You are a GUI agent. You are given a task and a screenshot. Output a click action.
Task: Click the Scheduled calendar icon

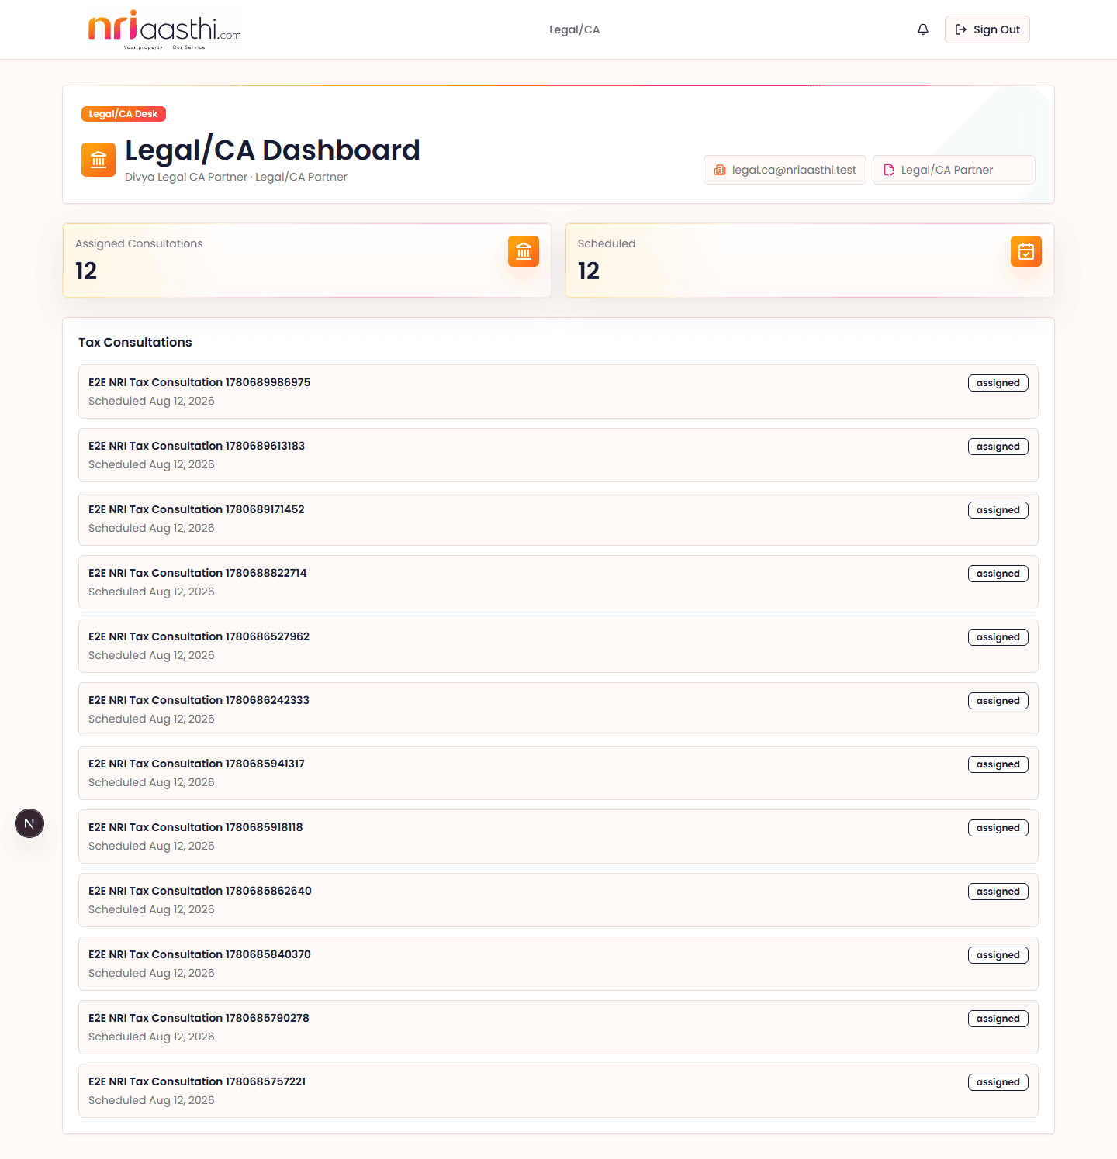1026,251
